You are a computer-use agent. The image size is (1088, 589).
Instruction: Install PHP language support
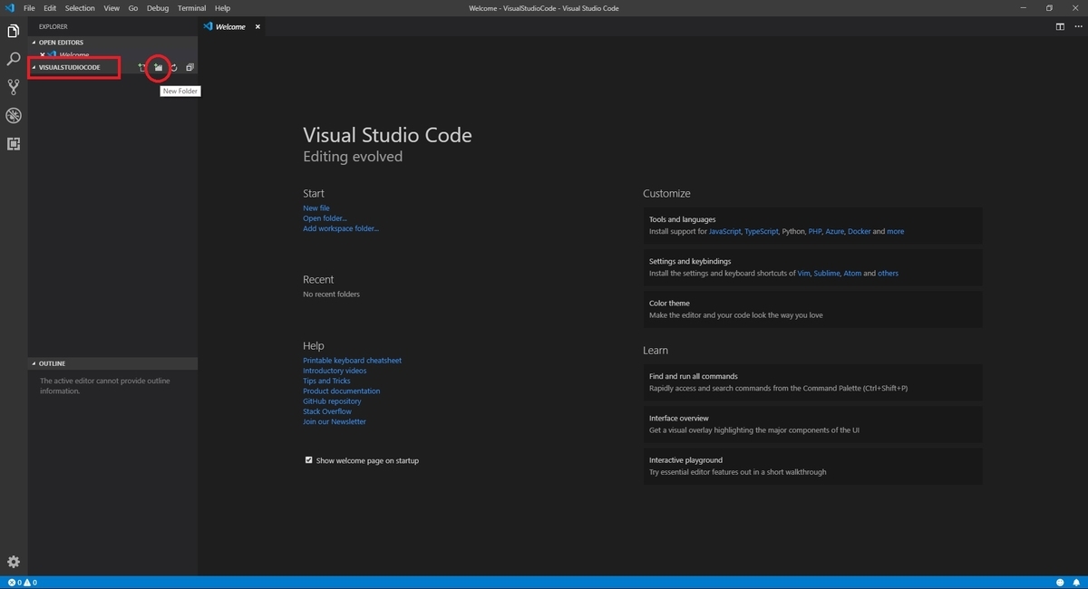click(814, 232)
